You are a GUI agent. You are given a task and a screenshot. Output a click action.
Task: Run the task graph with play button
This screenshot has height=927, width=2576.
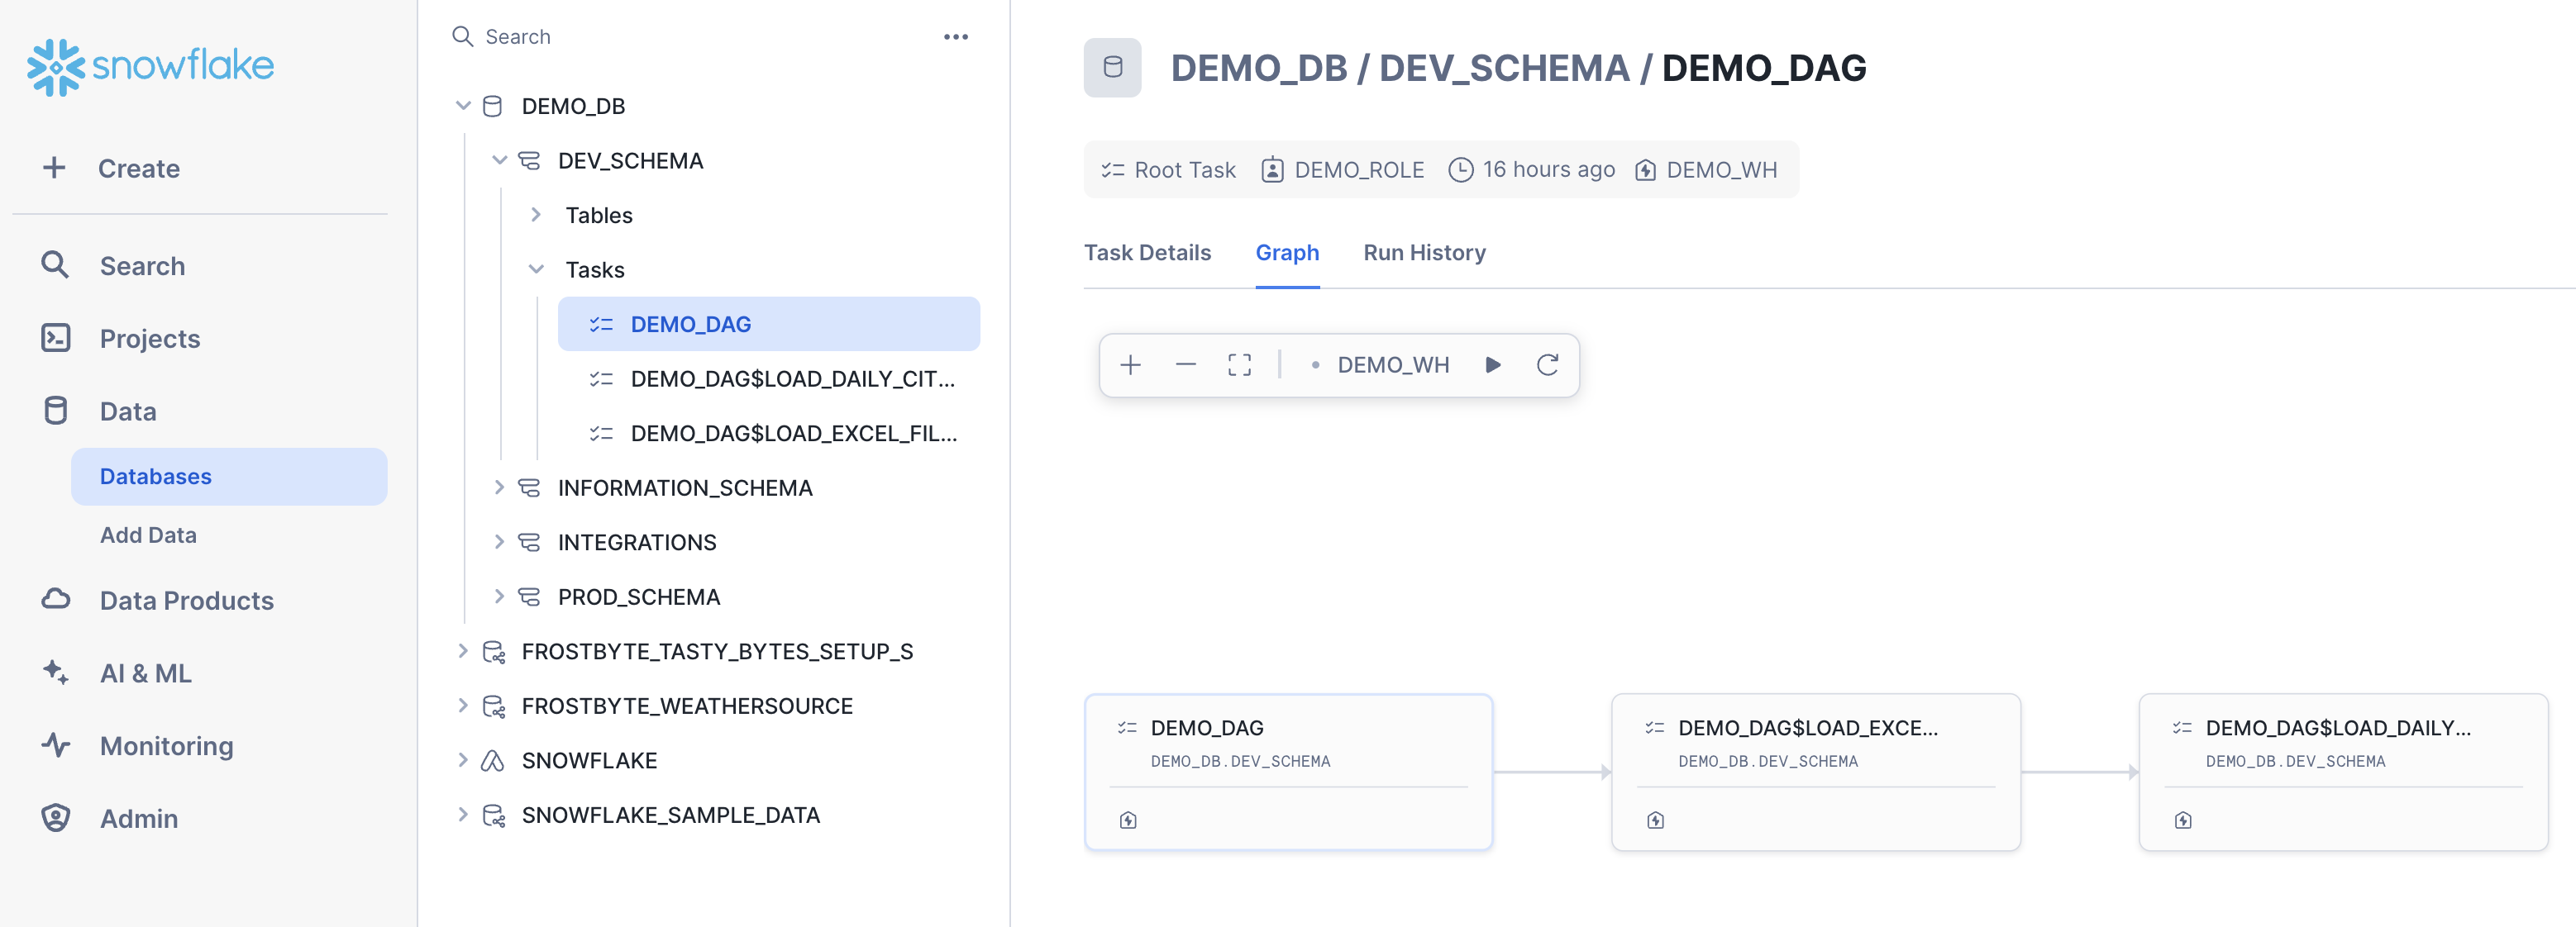click(1493, 364)
